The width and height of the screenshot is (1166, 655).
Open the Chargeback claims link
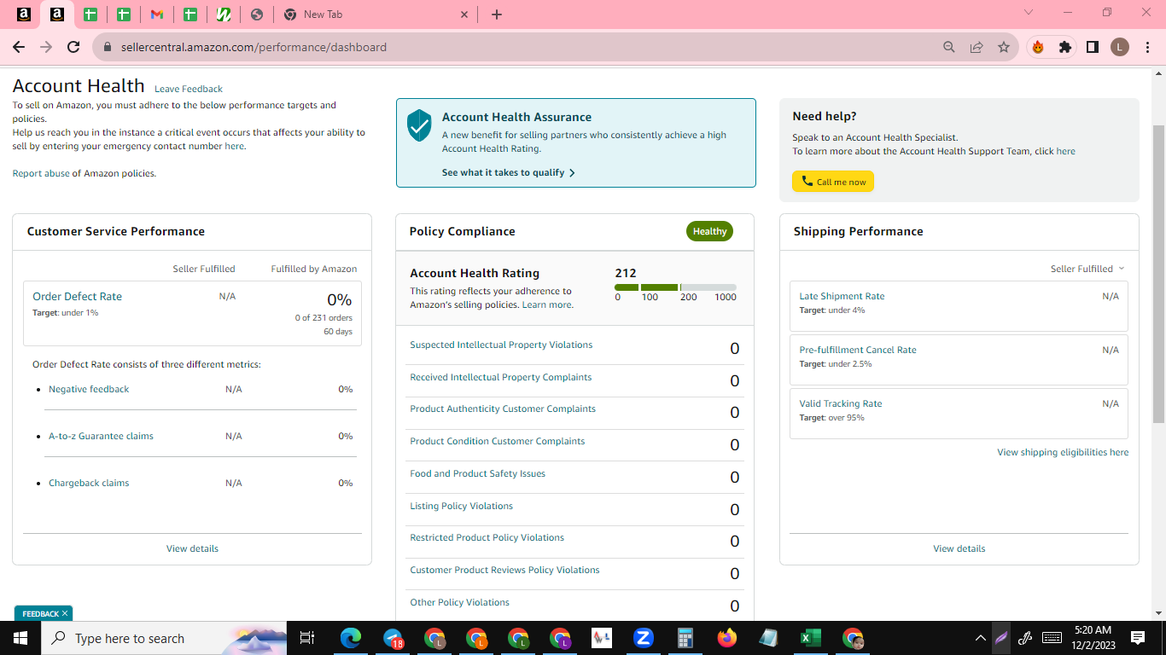tap(89, 483)
